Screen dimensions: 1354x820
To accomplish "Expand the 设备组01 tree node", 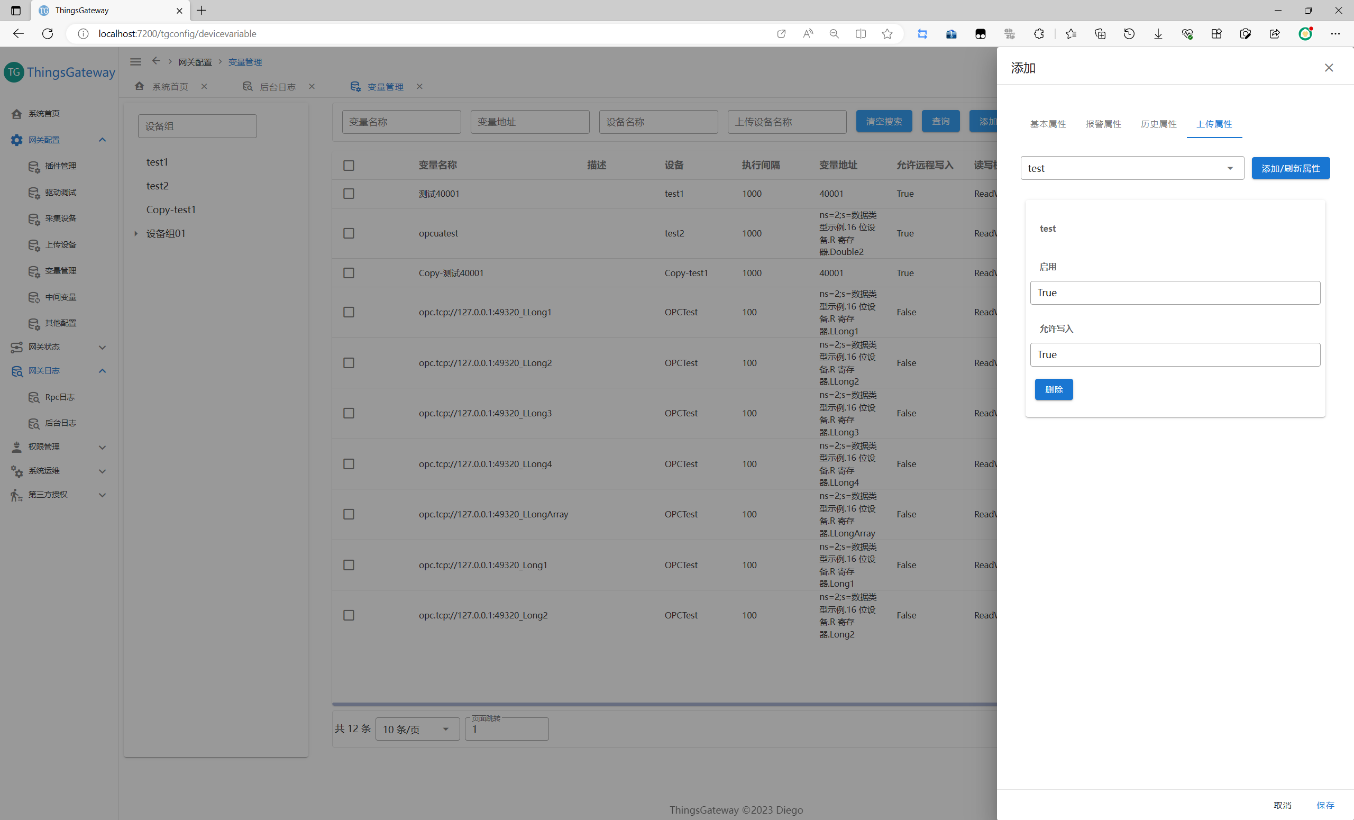I will click(x=136, y=234).
